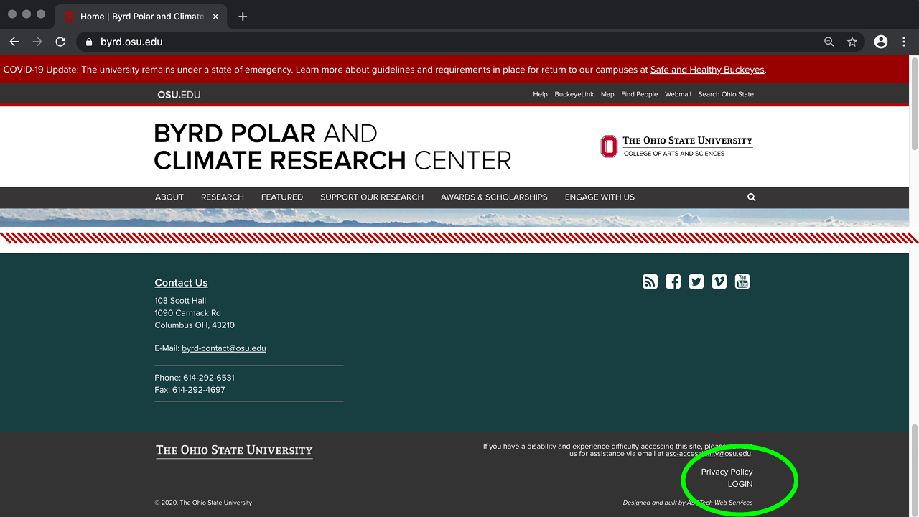Open the Webmail link

[678, 94]
